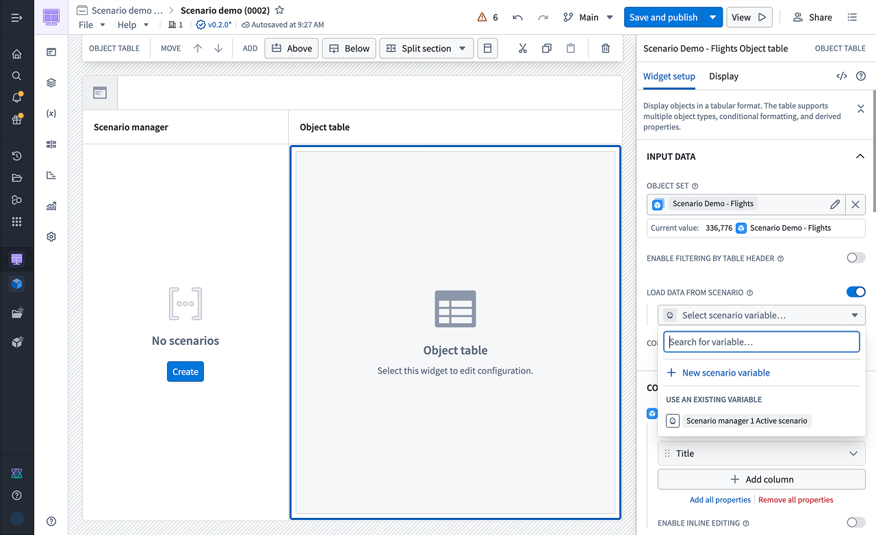Click the undo arrow icon
The height and width of the screenshot is (535, 876).
[517, 17]
